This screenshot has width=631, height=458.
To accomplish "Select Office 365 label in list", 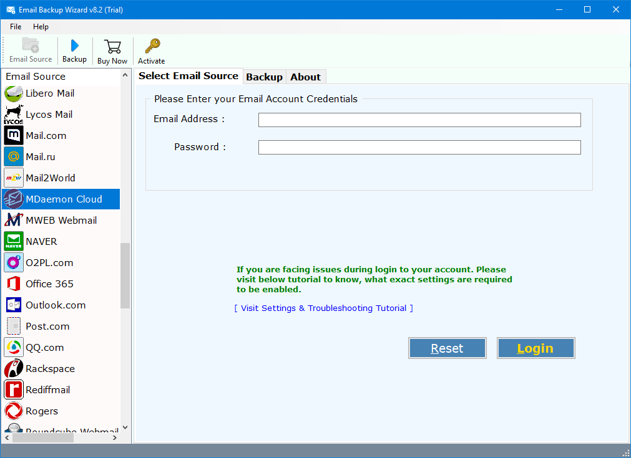I will (x=49, y=284).
